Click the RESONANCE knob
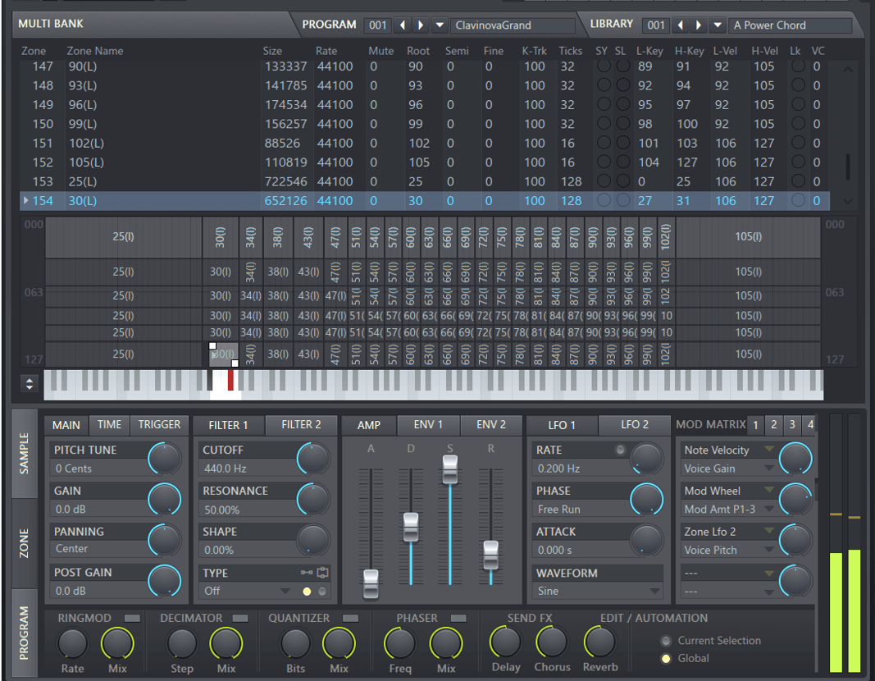 [313, 500]
